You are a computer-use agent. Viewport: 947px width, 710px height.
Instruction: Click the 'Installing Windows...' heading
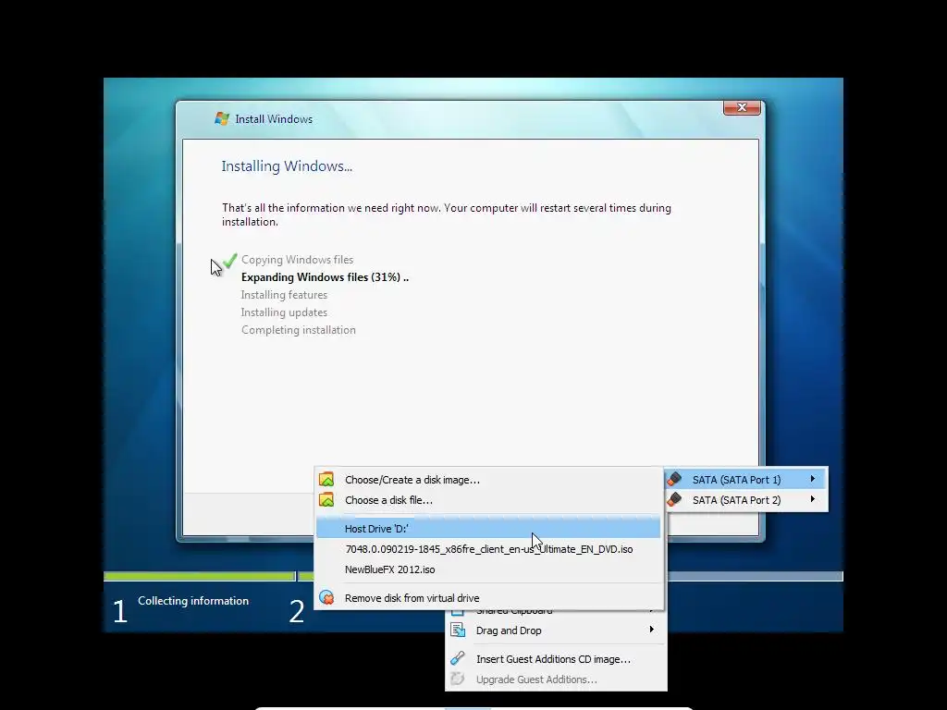[287, 166]
